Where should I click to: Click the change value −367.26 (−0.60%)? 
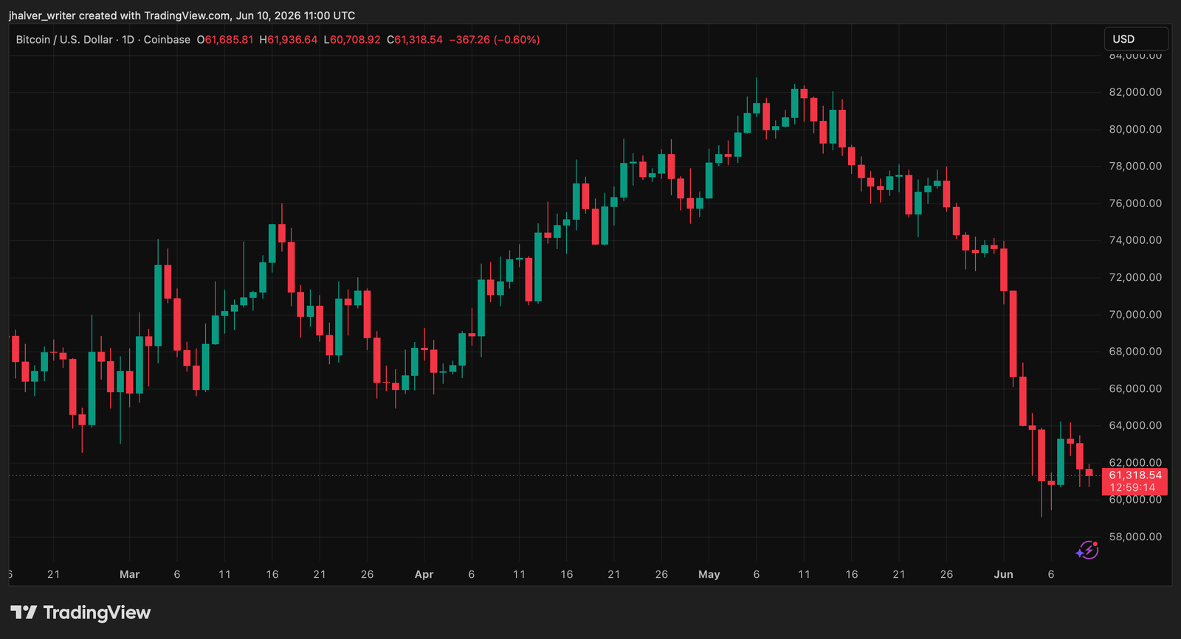(495, 40)
